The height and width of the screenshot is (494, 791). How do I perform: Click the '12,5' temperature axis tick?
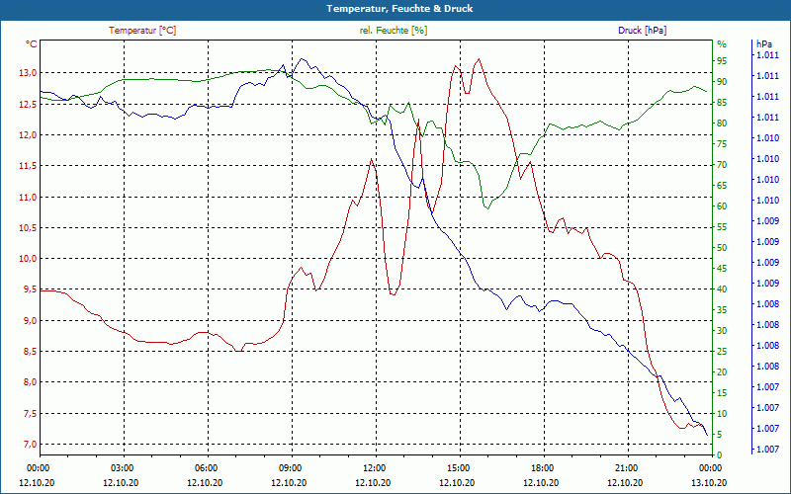tap(28, 105)
